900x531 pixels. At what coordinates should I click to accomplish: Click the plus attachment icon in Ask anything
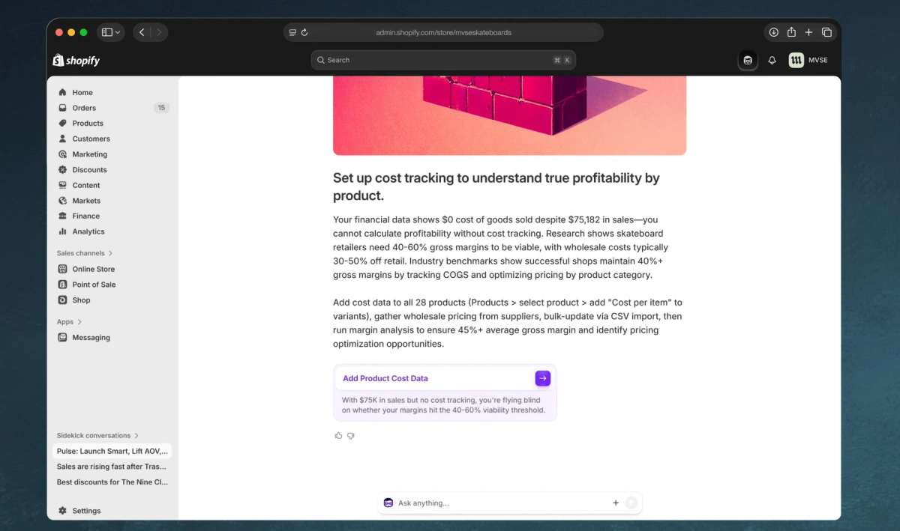[616, 503]
